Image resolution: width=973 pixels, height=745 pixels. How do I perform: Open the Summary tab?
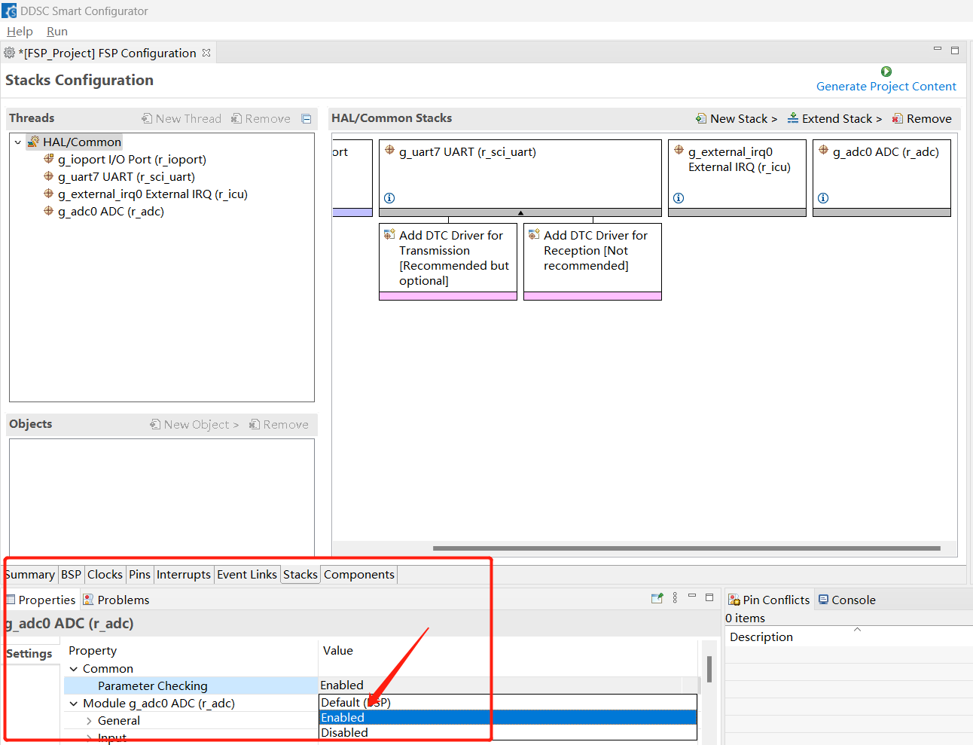coord(29,574)
